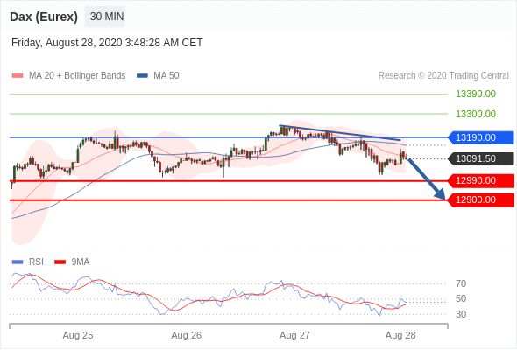
Task: Click the RSI 30 level label
Action: click(461, 314)
